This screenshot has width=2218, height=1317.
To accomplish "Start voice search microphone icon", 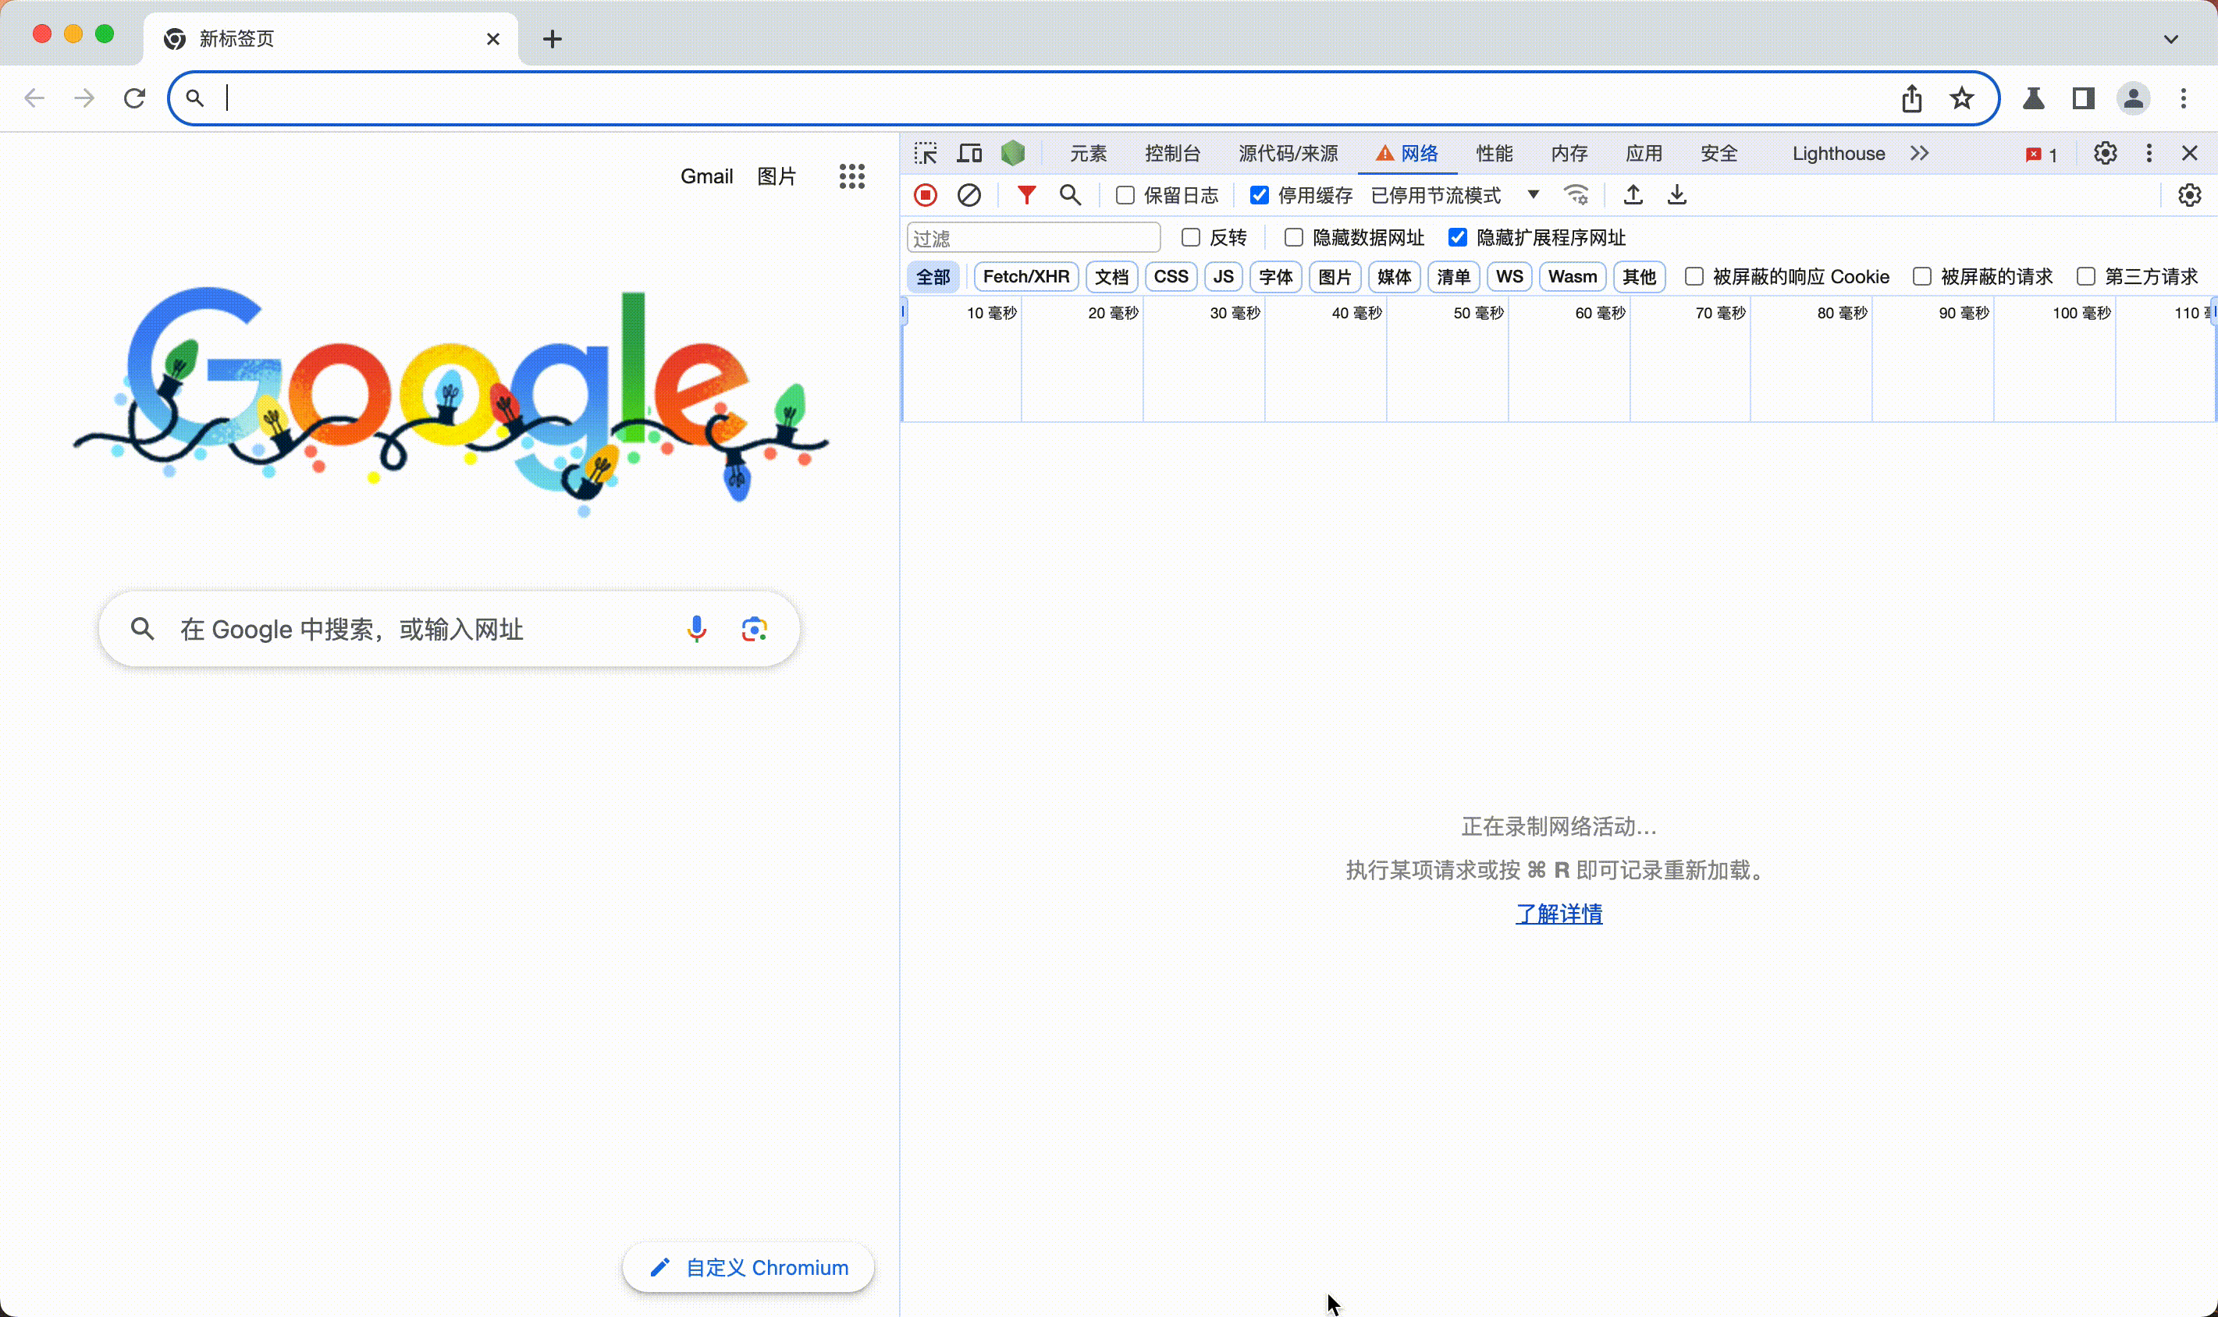I will point(697,629).
